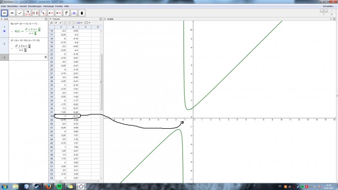Select row 54 header in spreadsheet

click(x=52, y=178)
